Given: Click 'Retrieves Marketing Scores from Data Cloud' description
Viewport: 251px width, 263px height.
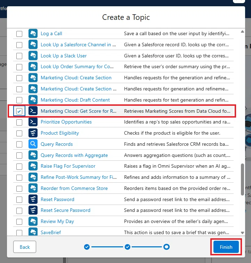Looking at the screenshot, I should [x=177, y=111].
